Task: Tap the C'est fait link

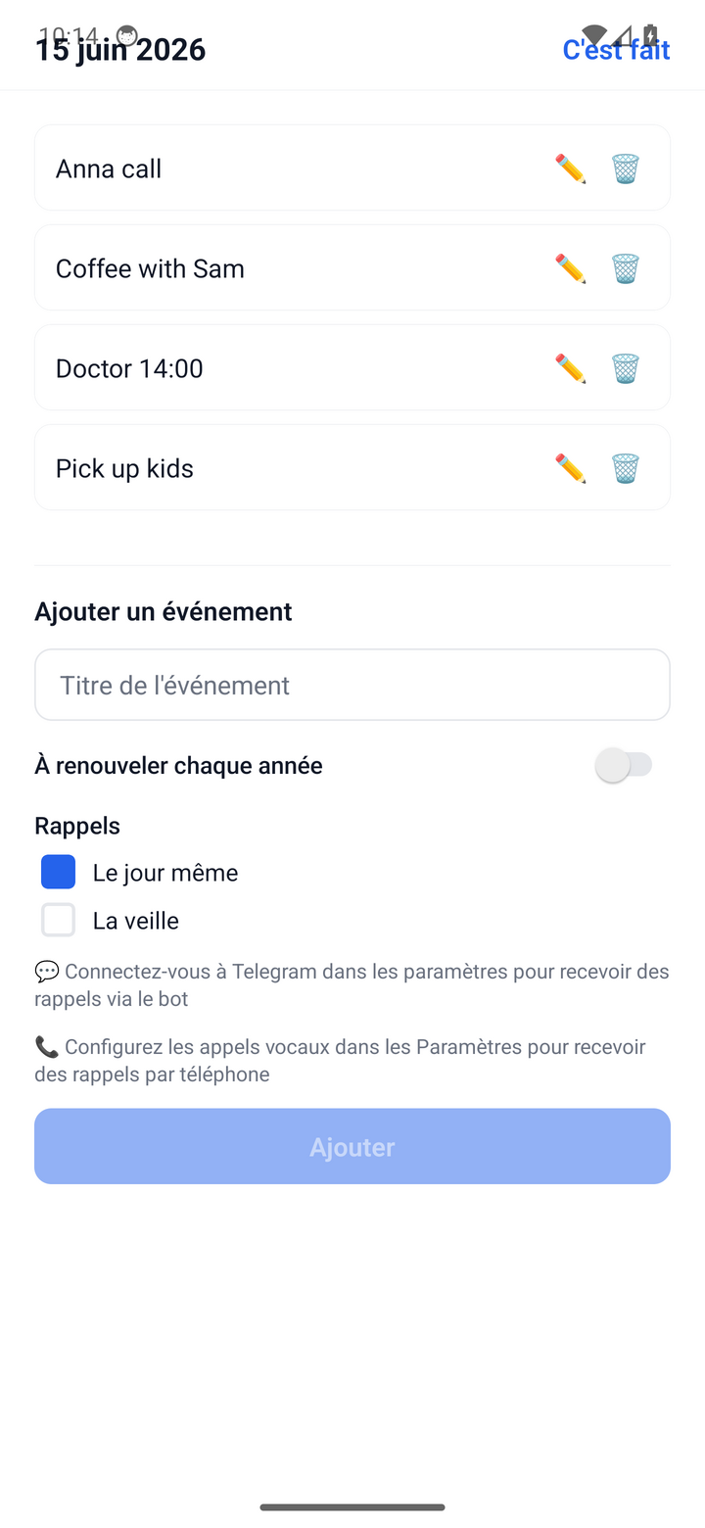Action: [x=616, y=49]
